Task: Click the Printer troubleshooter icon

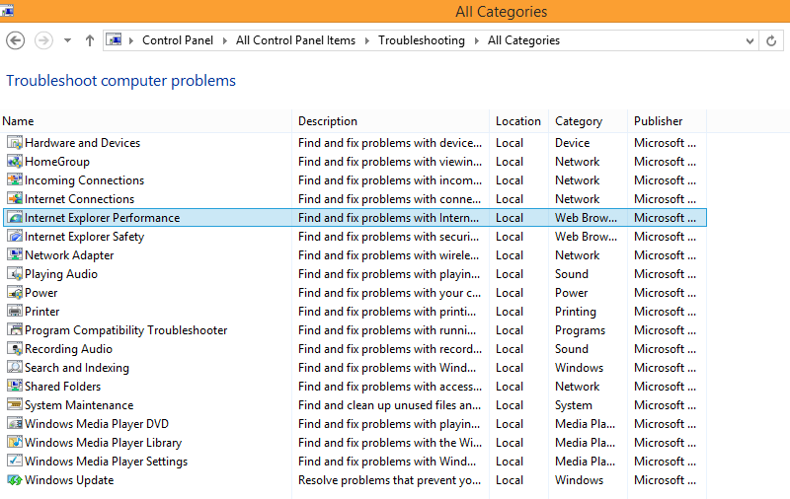Action: click(15, 312)
